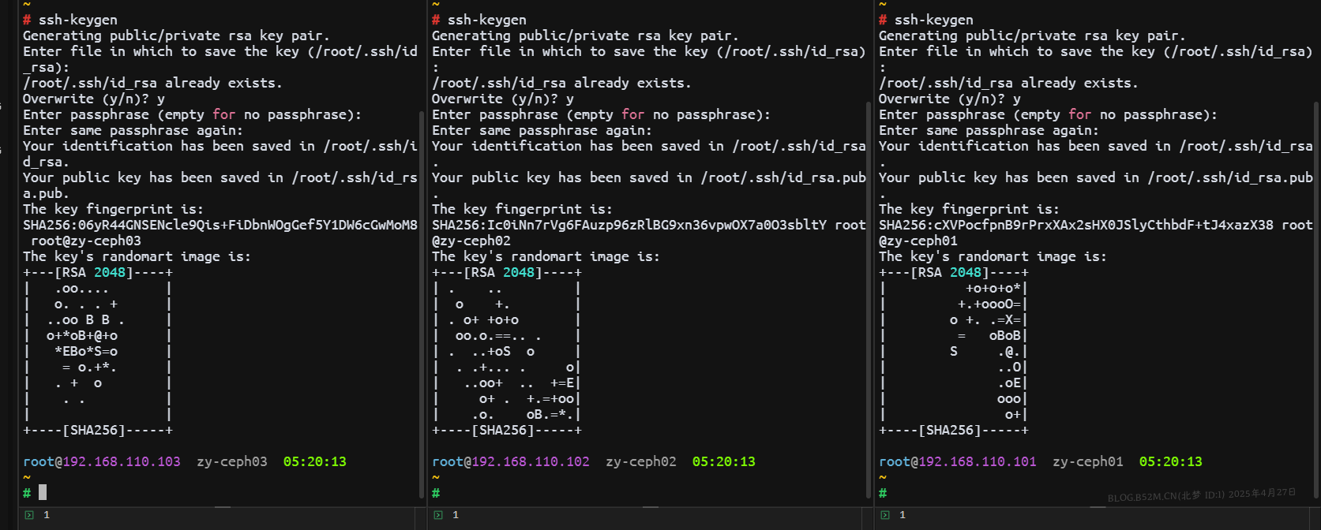1321x530 pixels.
Task: Select tab 1 label in the zy-ceph02 pane
Action: 456,515
